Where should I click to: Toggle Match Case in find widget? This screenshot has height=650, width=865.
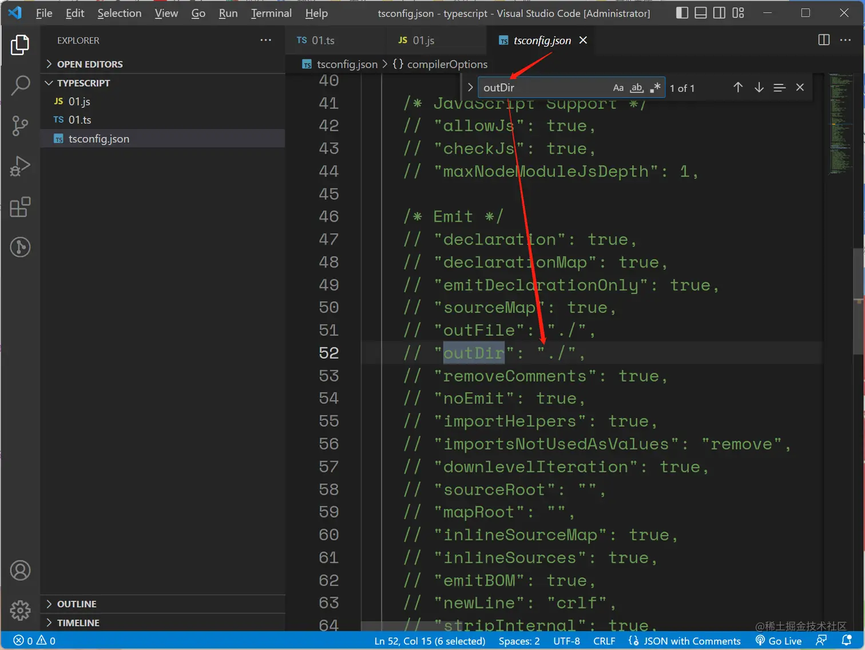click(618, 88)
